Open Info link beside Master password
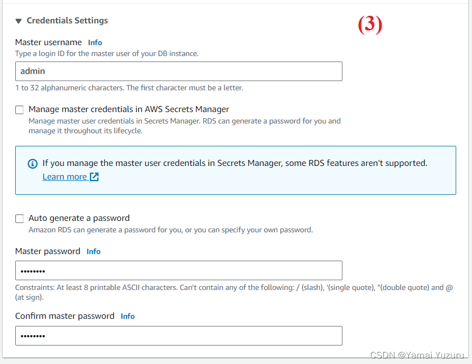The height and width of the screenshot is (364, 472). (93, 251)
